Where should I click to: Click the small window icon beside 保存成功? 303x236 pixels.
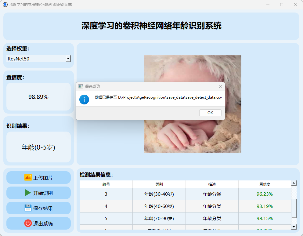(81, 86)
